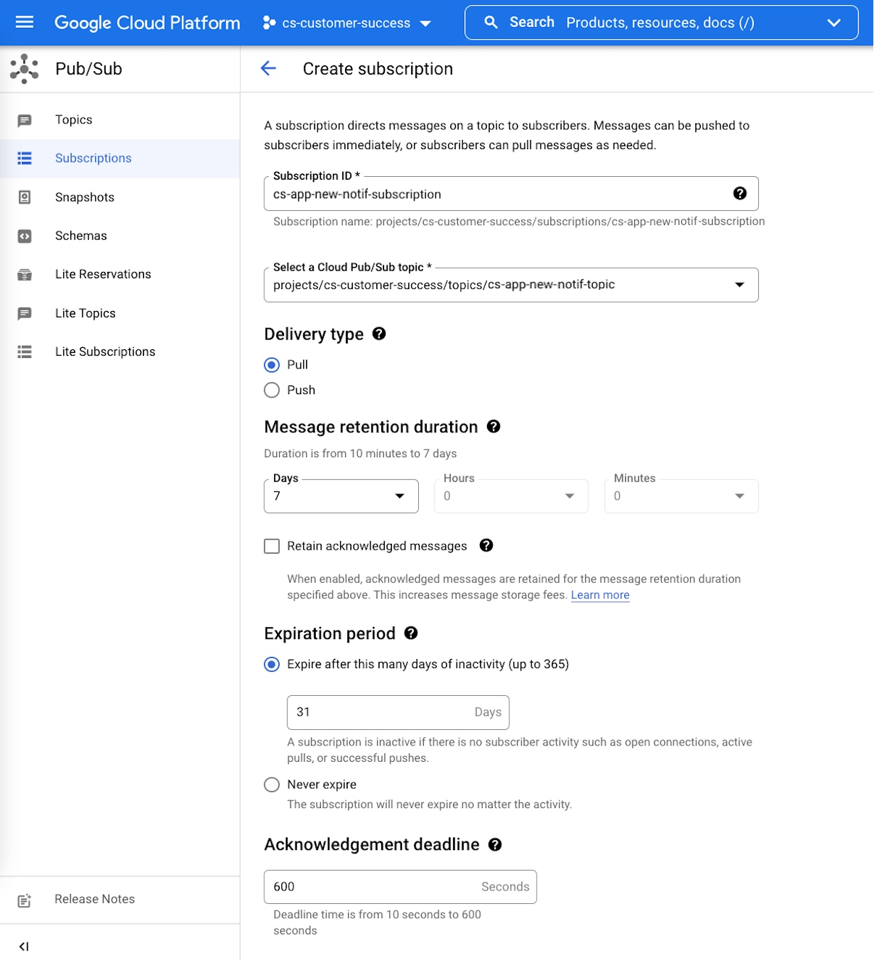The image size is (879, 960).
Task: Click the Snapshots sidebar icon
Action: coord(25,197)
